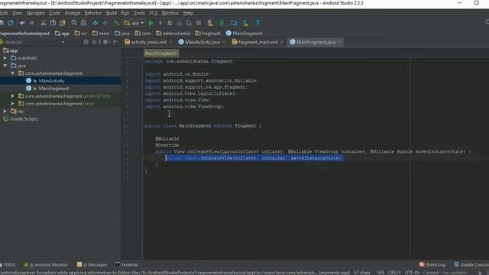Screen dimensions: 489x275
Task: Expand the res folder
Action: click(x=5, y=112)
